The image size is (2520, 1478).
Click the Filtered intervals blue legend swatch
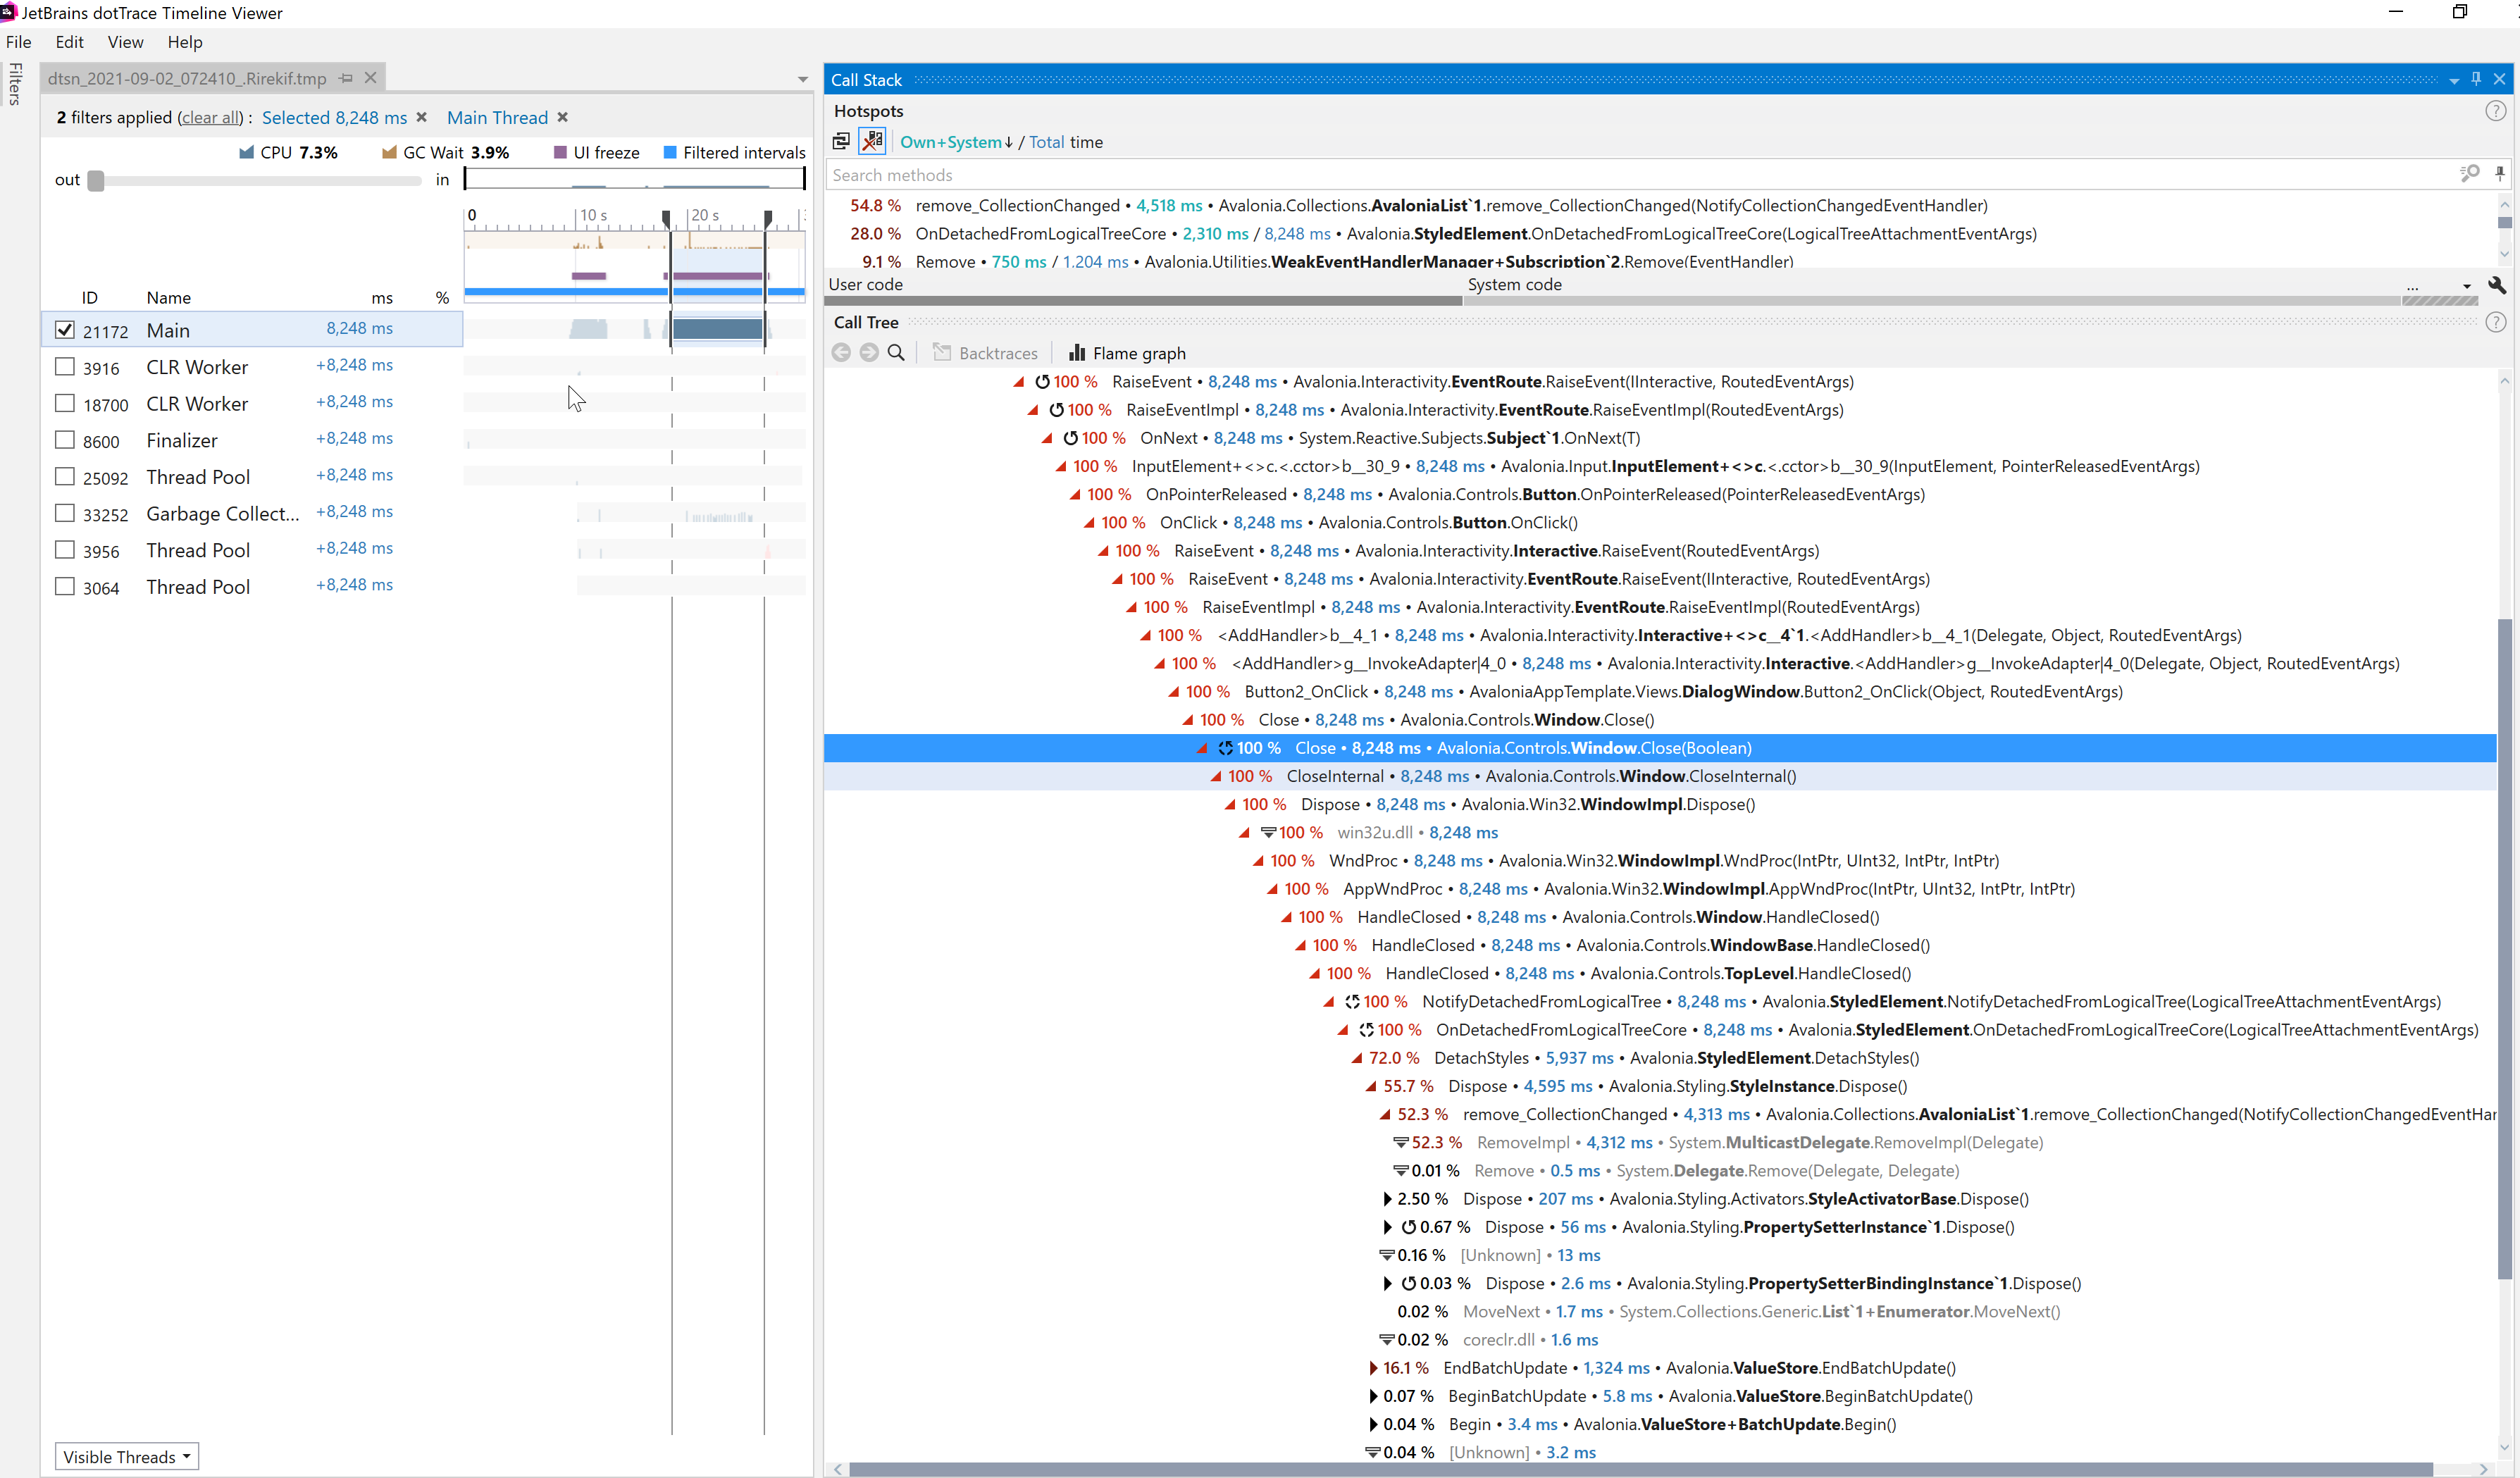tap(670, 152)
